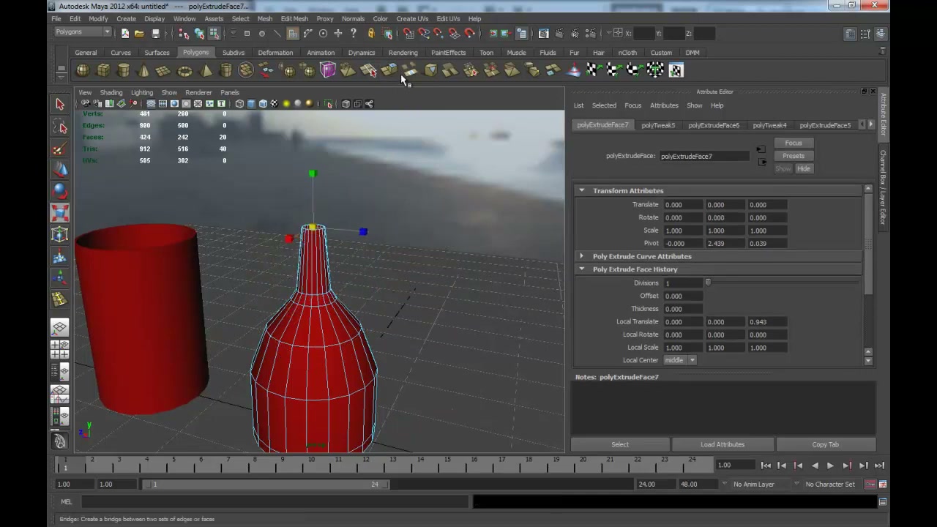Create a polygon sphere from shelf
The image size is (937, 527).
[83, 70]
